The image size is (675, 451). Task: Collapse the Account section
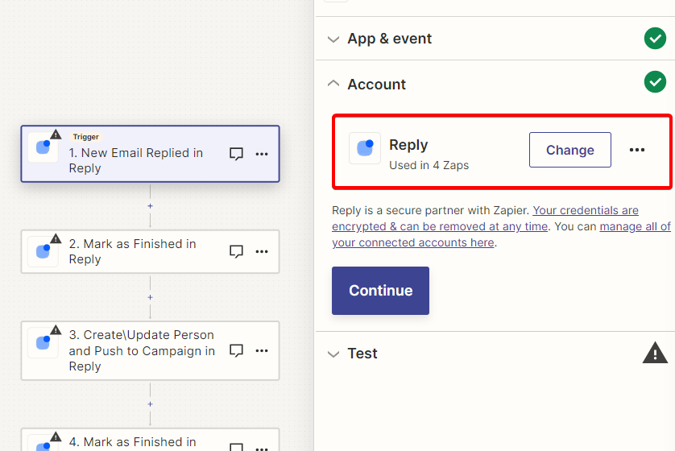[333, 84]
